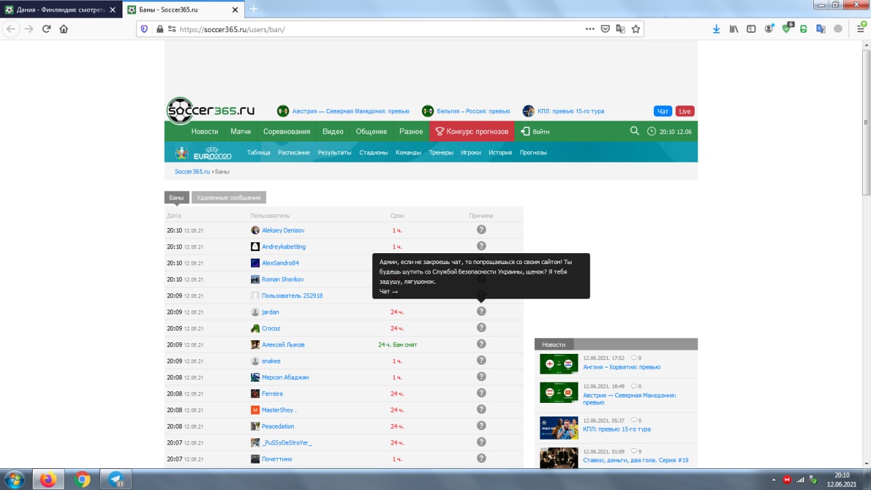871x490 pixels.
Task: Toggle the sidebar view icon
Action: (751, 29)
